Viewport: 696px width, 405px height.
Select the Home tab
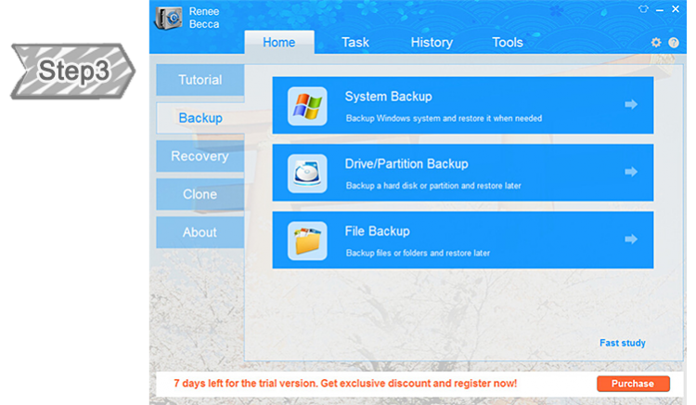coord(279,43)
